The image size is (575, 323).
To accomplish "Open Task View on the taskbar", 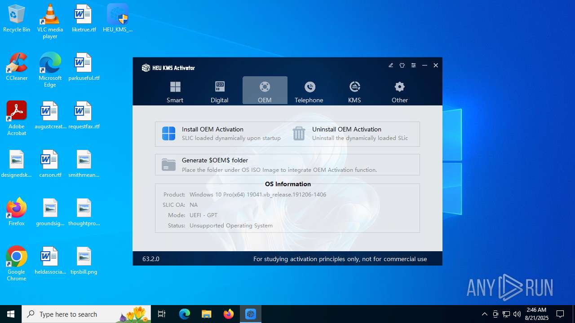I will pyautogui.click(x=162, y=314).
